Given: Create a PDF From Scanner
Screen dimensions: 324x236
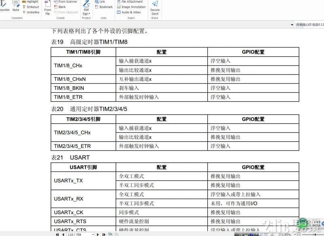Looking at the screenshot, I should (x=65, y=2).
